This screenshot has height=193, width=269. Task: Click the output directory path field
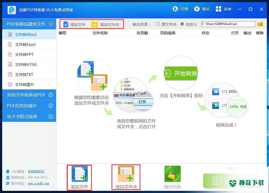228,24
